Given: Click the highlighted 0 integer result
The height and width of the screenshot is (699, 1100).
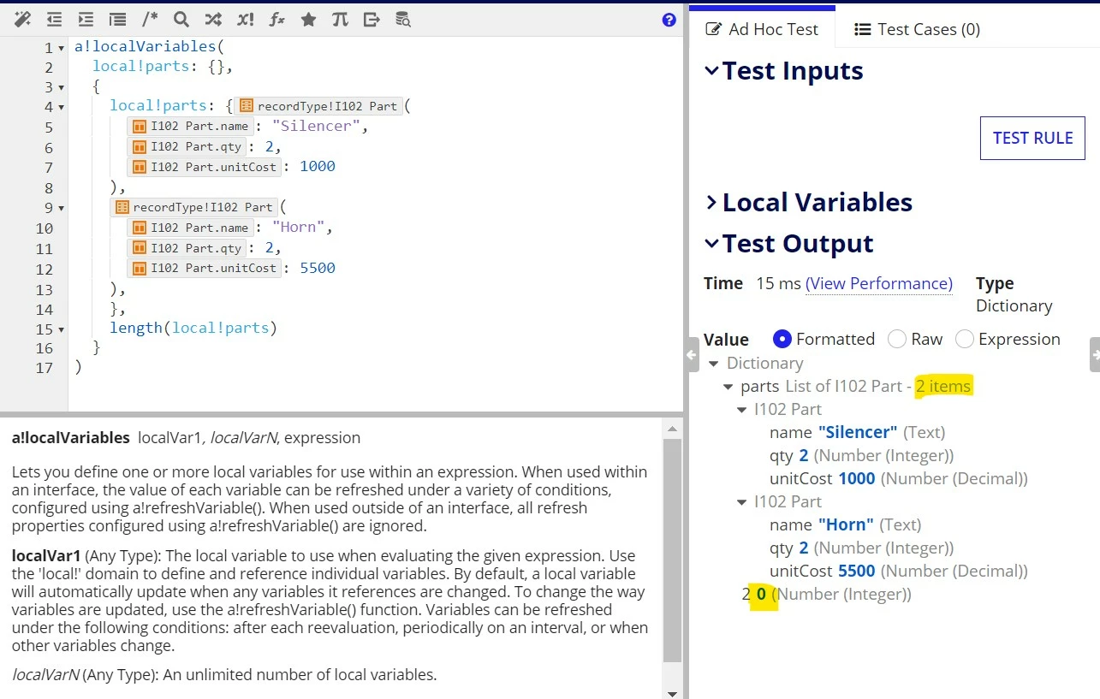Looking at the screenshot, I should coord(762,594).
